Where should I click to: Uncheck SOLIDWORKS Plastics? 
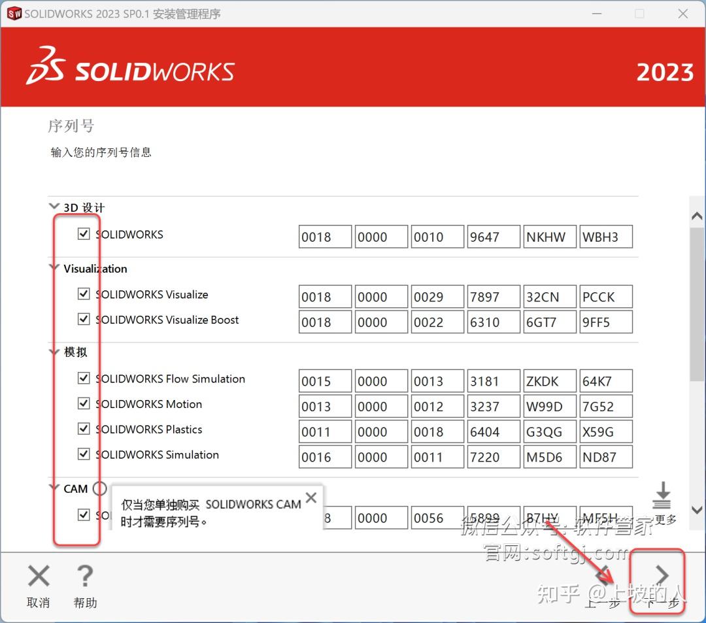pyautogui.click(x=84, y=429)
